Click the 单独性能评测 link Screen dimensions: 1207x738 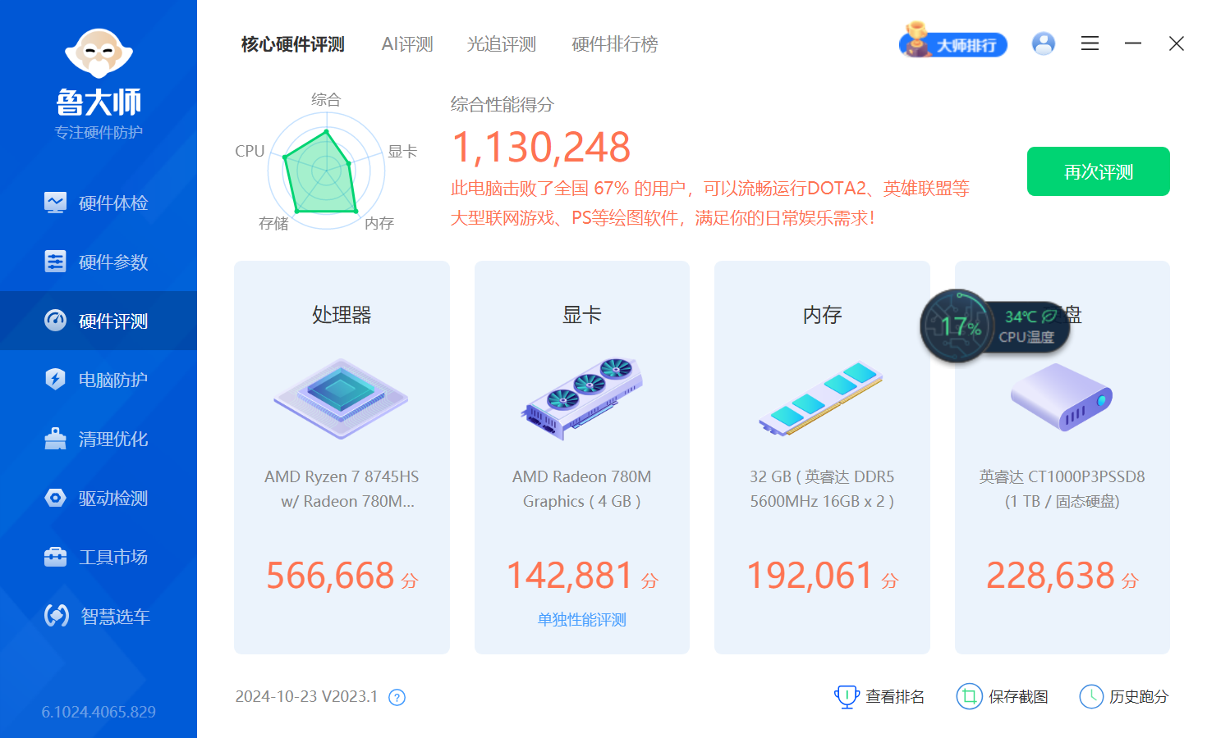[582, 620]
